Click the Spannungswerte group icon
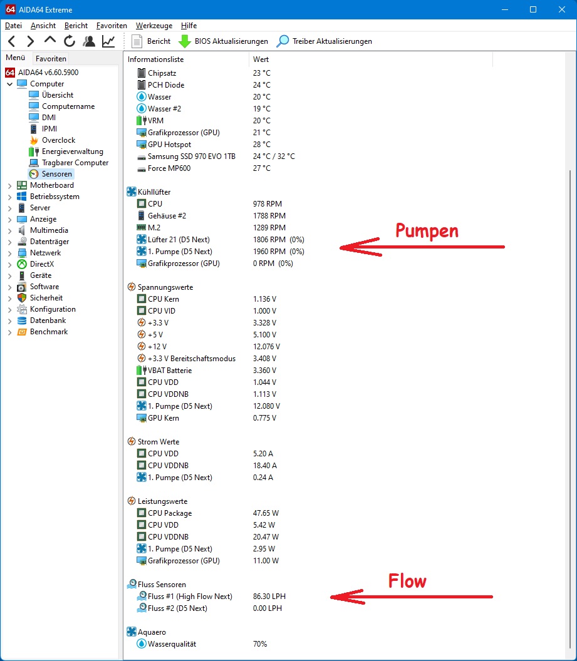Screen dimensions: 577x661 point(132,287)
